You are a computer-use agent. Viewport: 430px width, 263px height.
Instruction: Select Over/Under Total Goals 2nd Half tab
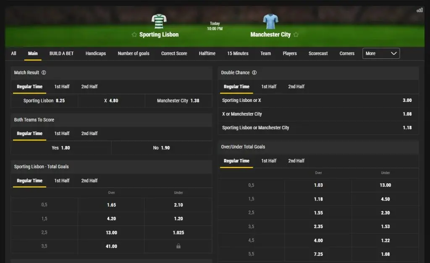[x=296, y=161]
